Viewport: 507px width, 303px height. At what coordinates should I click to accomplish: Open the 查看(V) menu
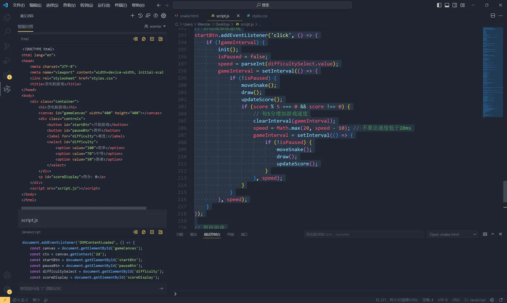(x=69, y=5)
